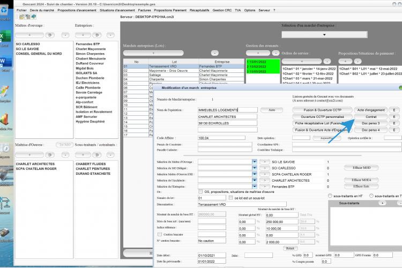Select 'sous-traitants en HT' radio button

[330, 196]
